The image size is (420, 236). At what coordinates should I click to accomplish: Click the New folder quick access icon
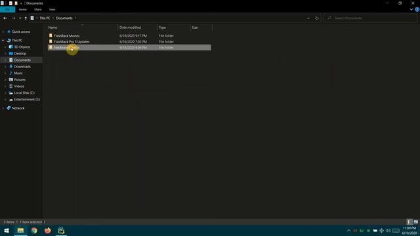click(x=16, y=3)
